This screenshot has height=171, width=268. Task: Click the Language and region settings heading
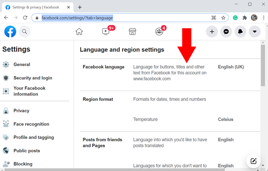pyautogui.click(x=122, y=50)
